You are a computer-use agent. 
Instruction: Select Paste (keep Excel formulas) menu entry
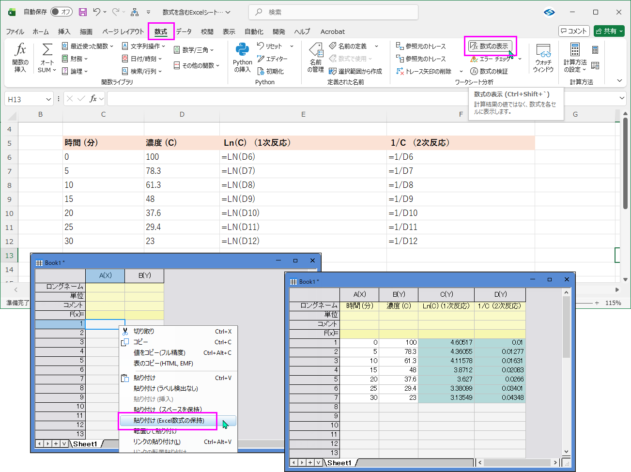169,420
